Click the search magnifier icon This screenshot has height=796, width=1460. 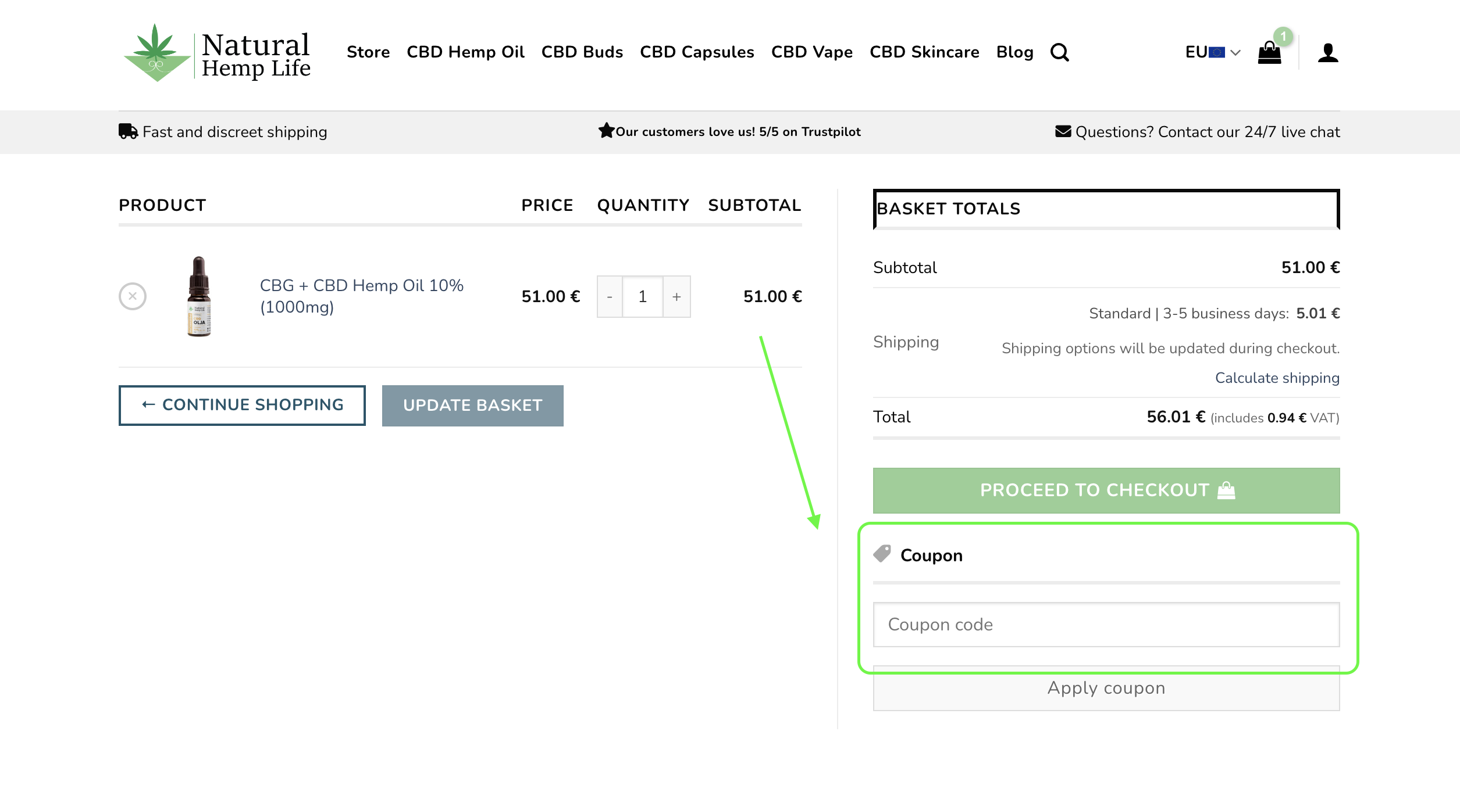click(x=1062, y=53)
